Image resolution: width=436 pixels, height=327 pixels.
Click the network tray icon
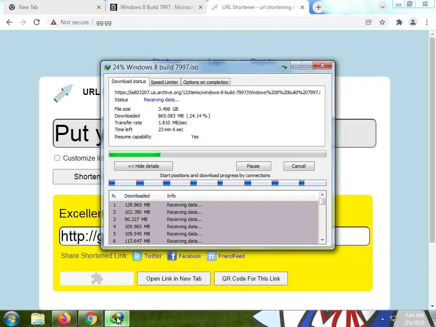(x=393, y=318)
